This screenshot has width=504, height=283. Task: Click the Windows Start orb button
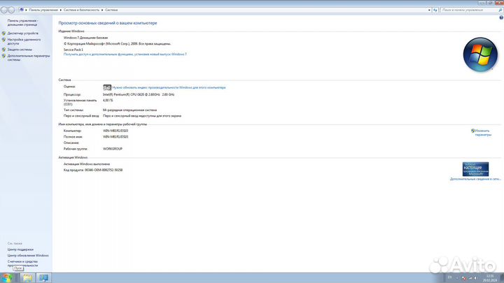[x=7, y=277]
